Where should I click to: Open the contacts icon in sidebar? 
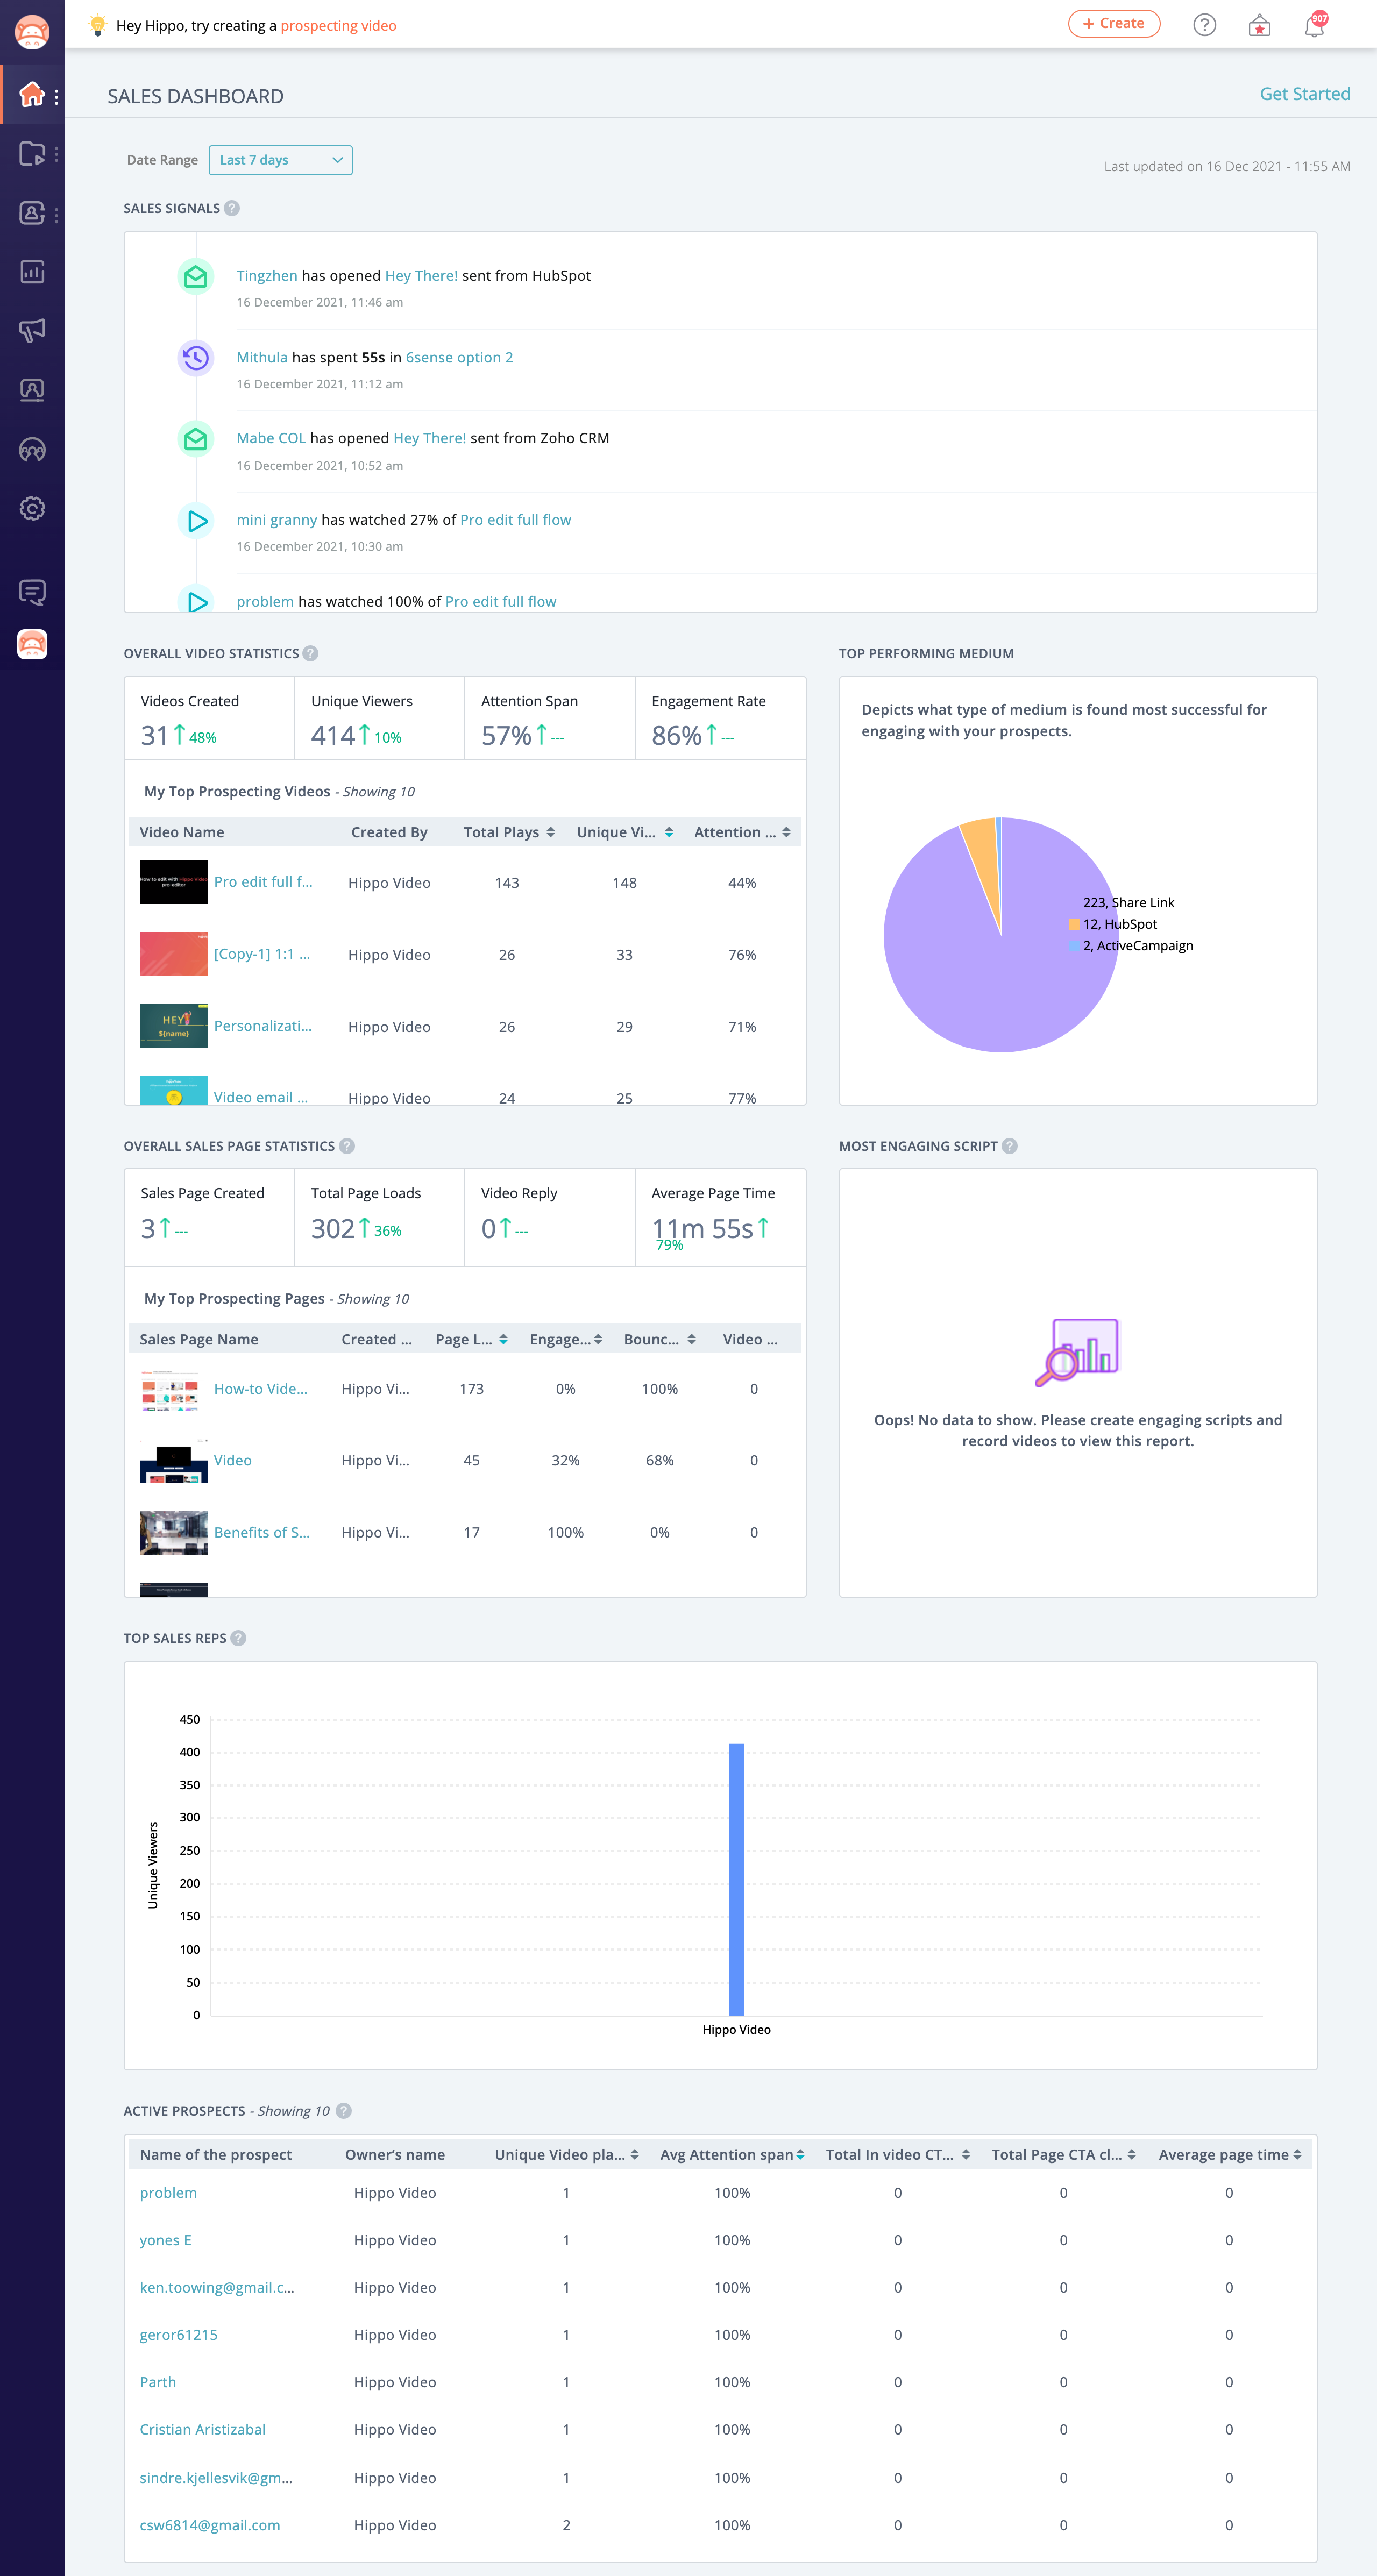click(32, 213)
